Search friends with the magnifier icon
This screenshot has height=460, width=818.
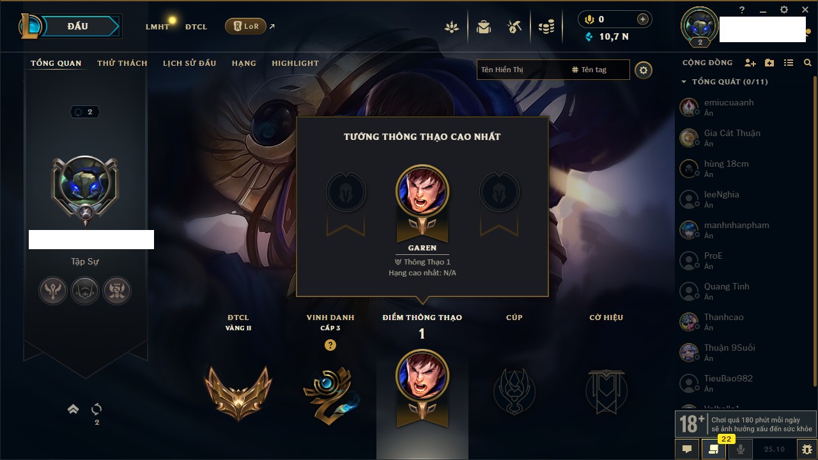coord(808,63)
